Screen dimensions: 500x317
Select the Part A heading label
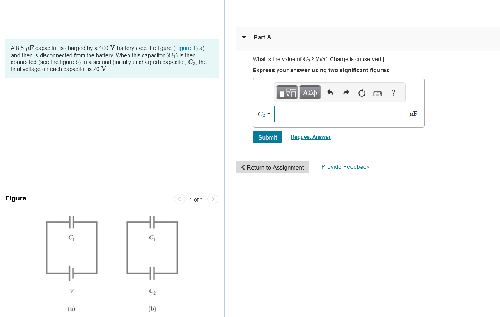262,37
